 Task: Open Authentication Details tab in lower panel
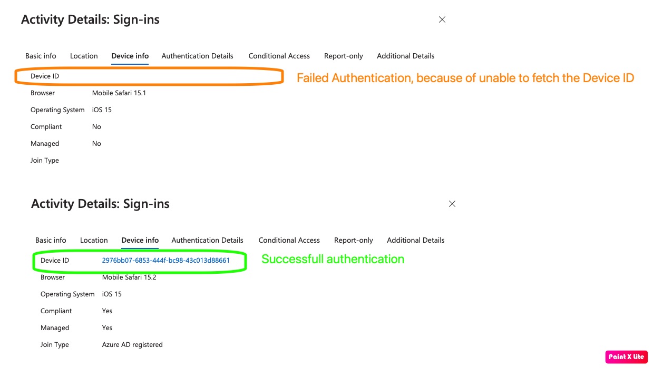(207, 240)
